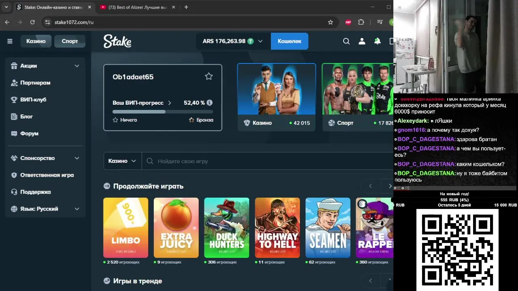Open the Казино promo card
Viewport: 518px width, 291px height.
(x=276, y=97)
